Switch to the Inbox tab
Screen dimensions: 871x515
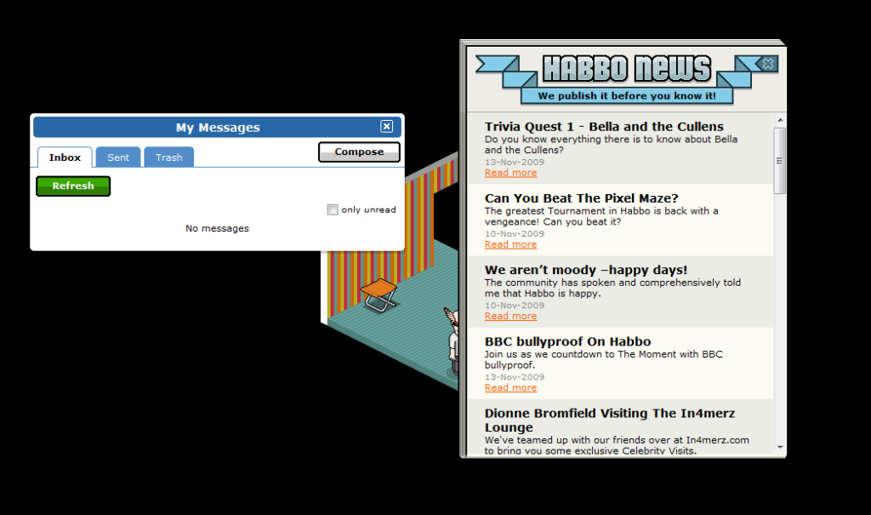(x=65, y=157)
